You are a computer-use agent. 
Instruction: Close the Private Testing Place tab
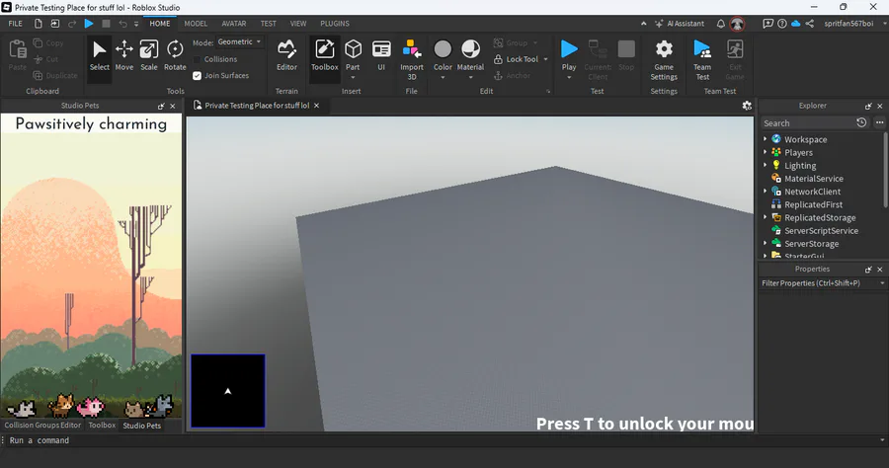316,106
